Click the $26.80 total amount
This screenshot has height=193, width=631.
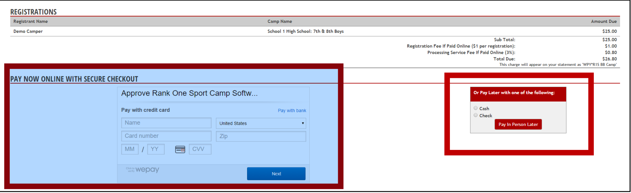tap(610, 59)
